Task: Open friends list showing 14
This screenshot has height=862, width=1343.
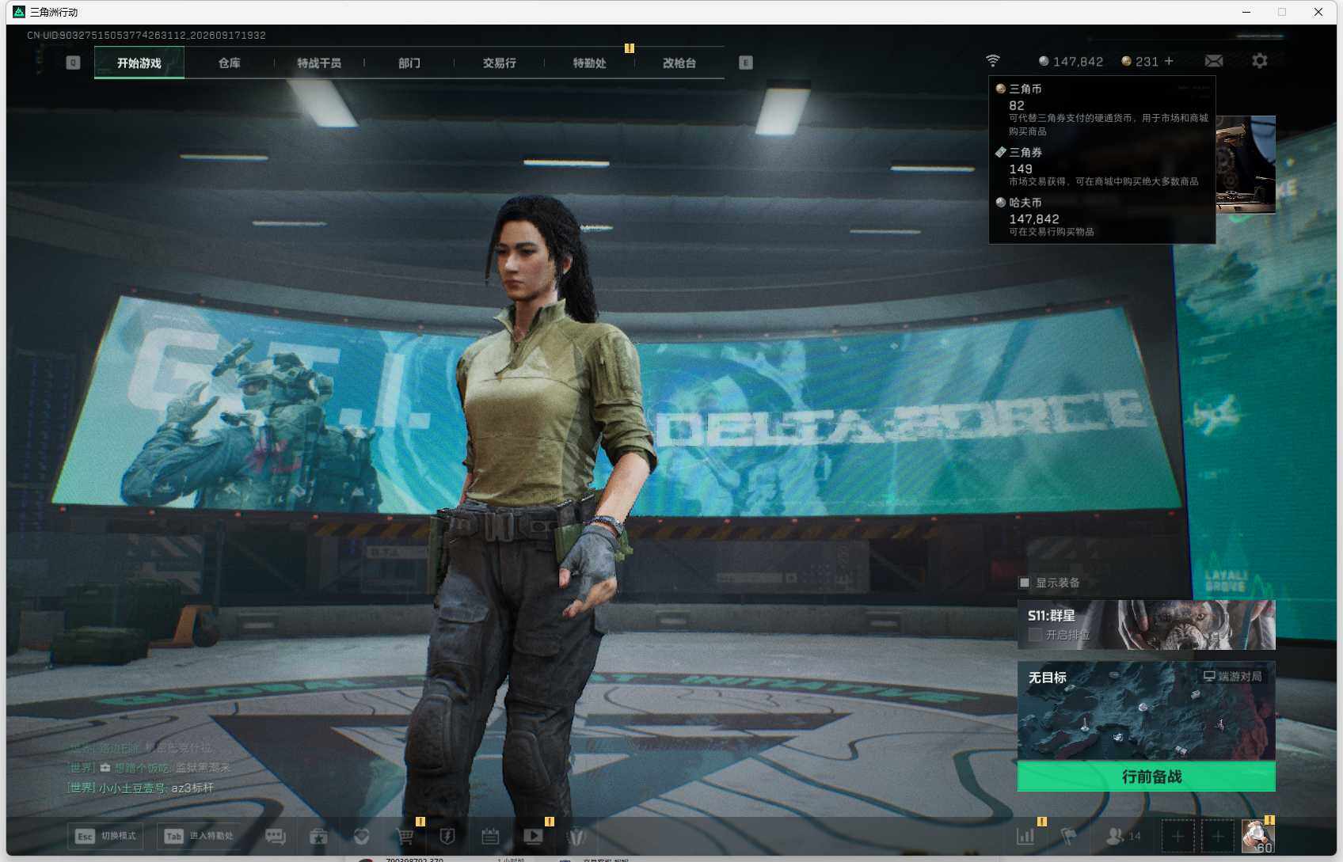Action: (x=1123, y=836)
